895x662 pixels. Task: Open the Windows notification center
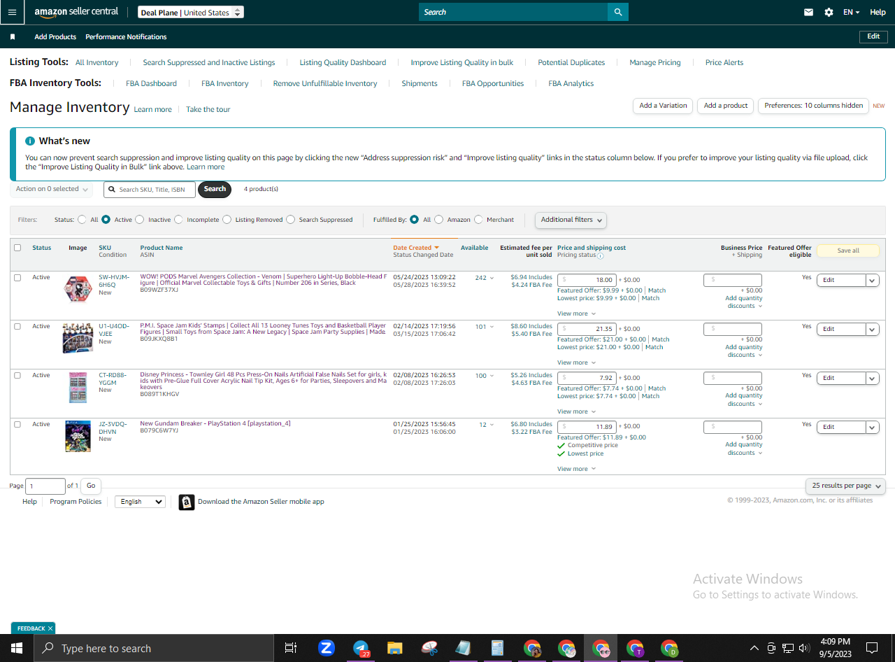(872, 648)
